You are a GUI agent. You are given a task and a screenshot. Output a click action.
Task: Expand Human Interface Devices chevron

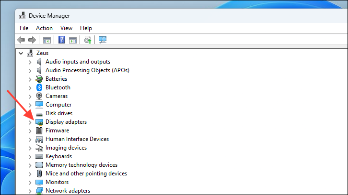[30, 140]
